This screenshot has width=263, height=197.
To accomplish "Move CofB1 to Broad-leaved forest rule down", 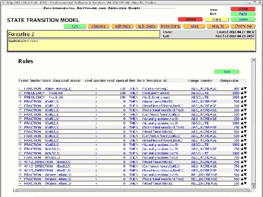I will [x=245, y=106].
